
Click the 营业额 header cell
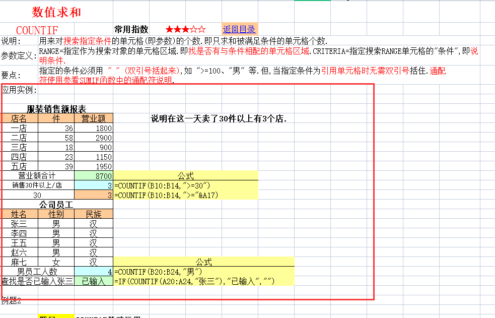pyautogui.click(x=94, y=118)
